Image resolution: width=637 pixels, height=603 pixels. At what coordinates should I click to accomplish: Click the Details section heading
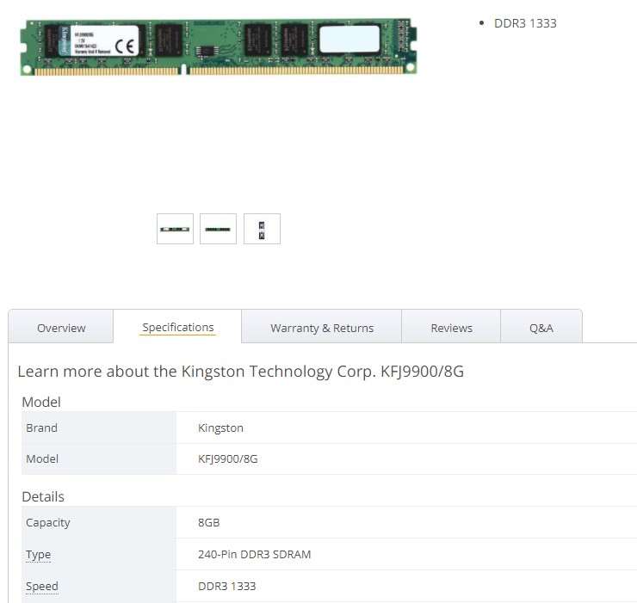tap(43, 496)
